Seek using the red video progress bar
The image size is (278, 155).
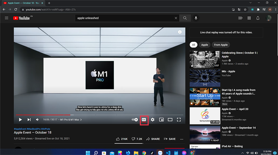[x=100, y=115]
